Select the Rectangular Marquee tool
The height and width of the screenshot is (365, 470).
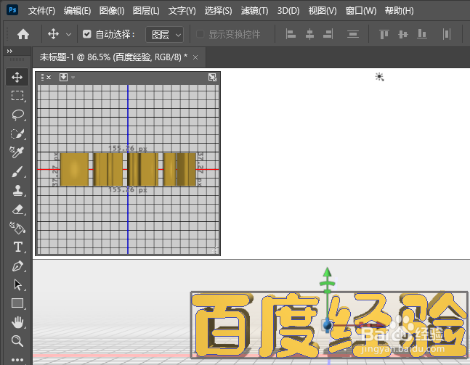[x=17, y=96]
